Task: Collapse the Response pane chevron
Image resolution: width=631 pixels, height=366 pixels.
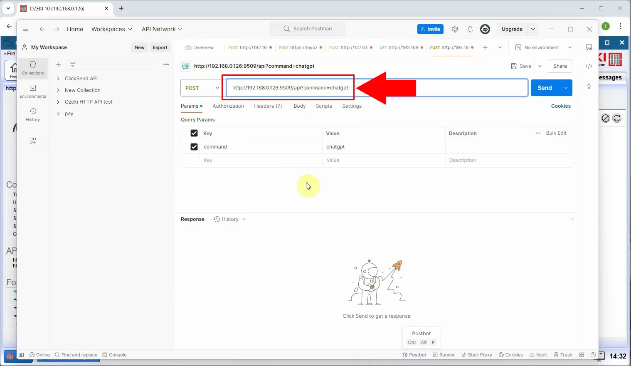Action: (572, 219)
